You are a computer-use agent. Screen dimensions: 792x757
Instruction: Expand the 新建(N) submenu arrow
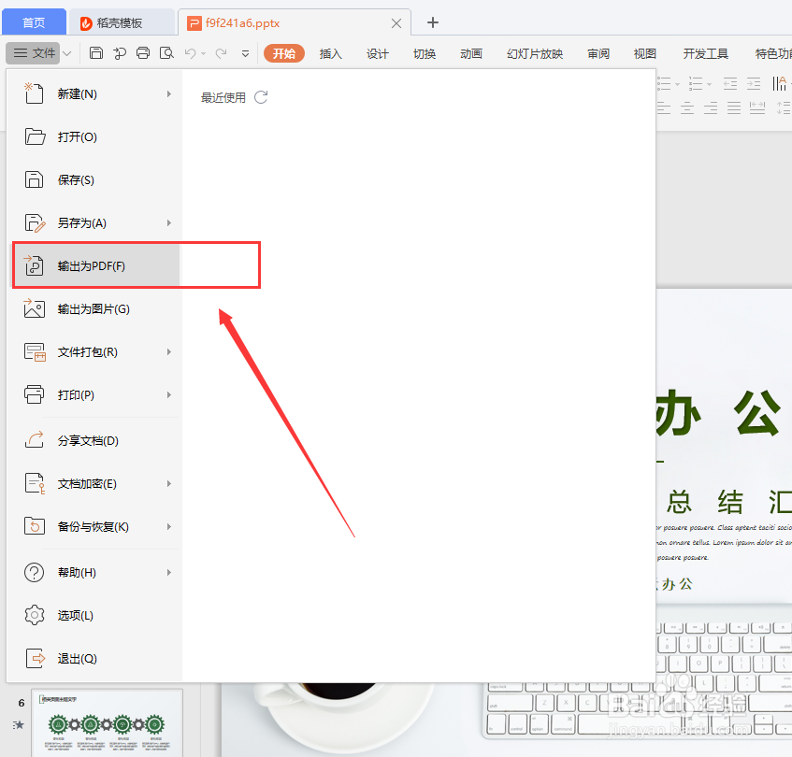click(168, 93)
